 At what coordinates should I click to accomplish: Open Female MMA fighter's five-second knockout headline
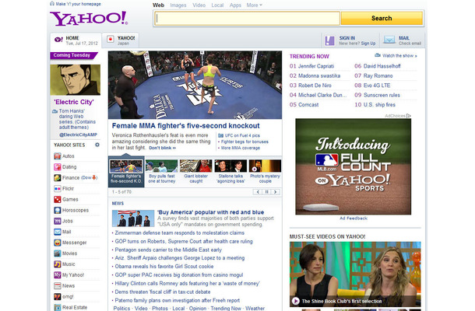(x=185, y=126)
